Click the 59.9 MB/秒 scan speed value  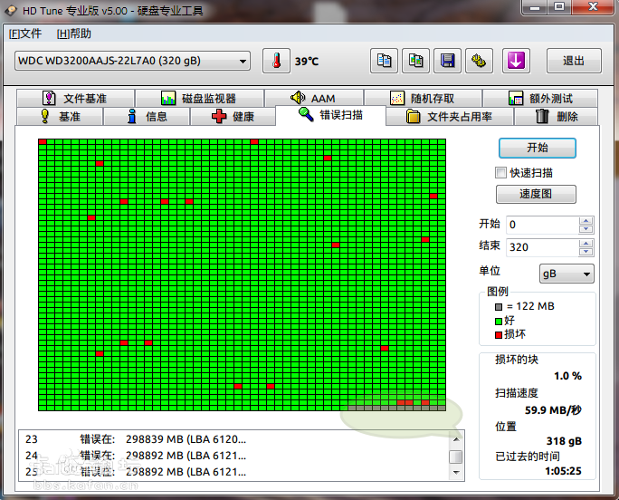[x=553, y=410]
